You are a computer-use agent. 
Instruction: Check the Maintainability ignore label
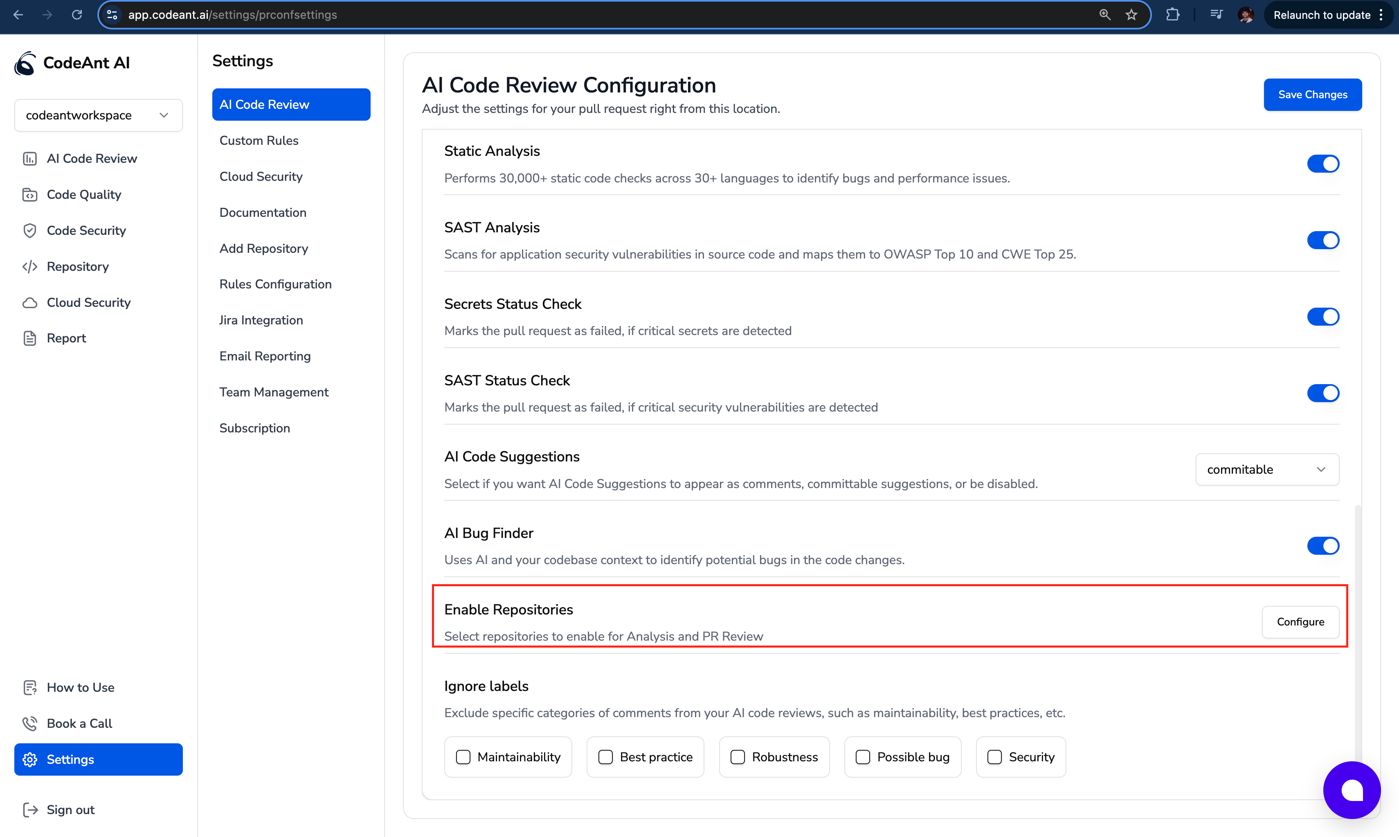click(463, 757)
